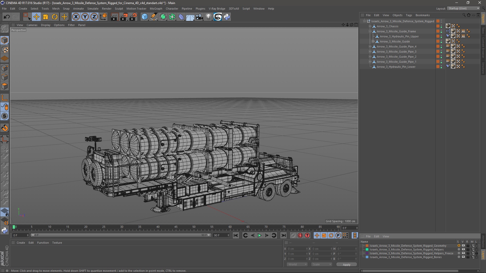Open the Structure side tab
Screen dimensions: 486x273
(x=483, y=68)
